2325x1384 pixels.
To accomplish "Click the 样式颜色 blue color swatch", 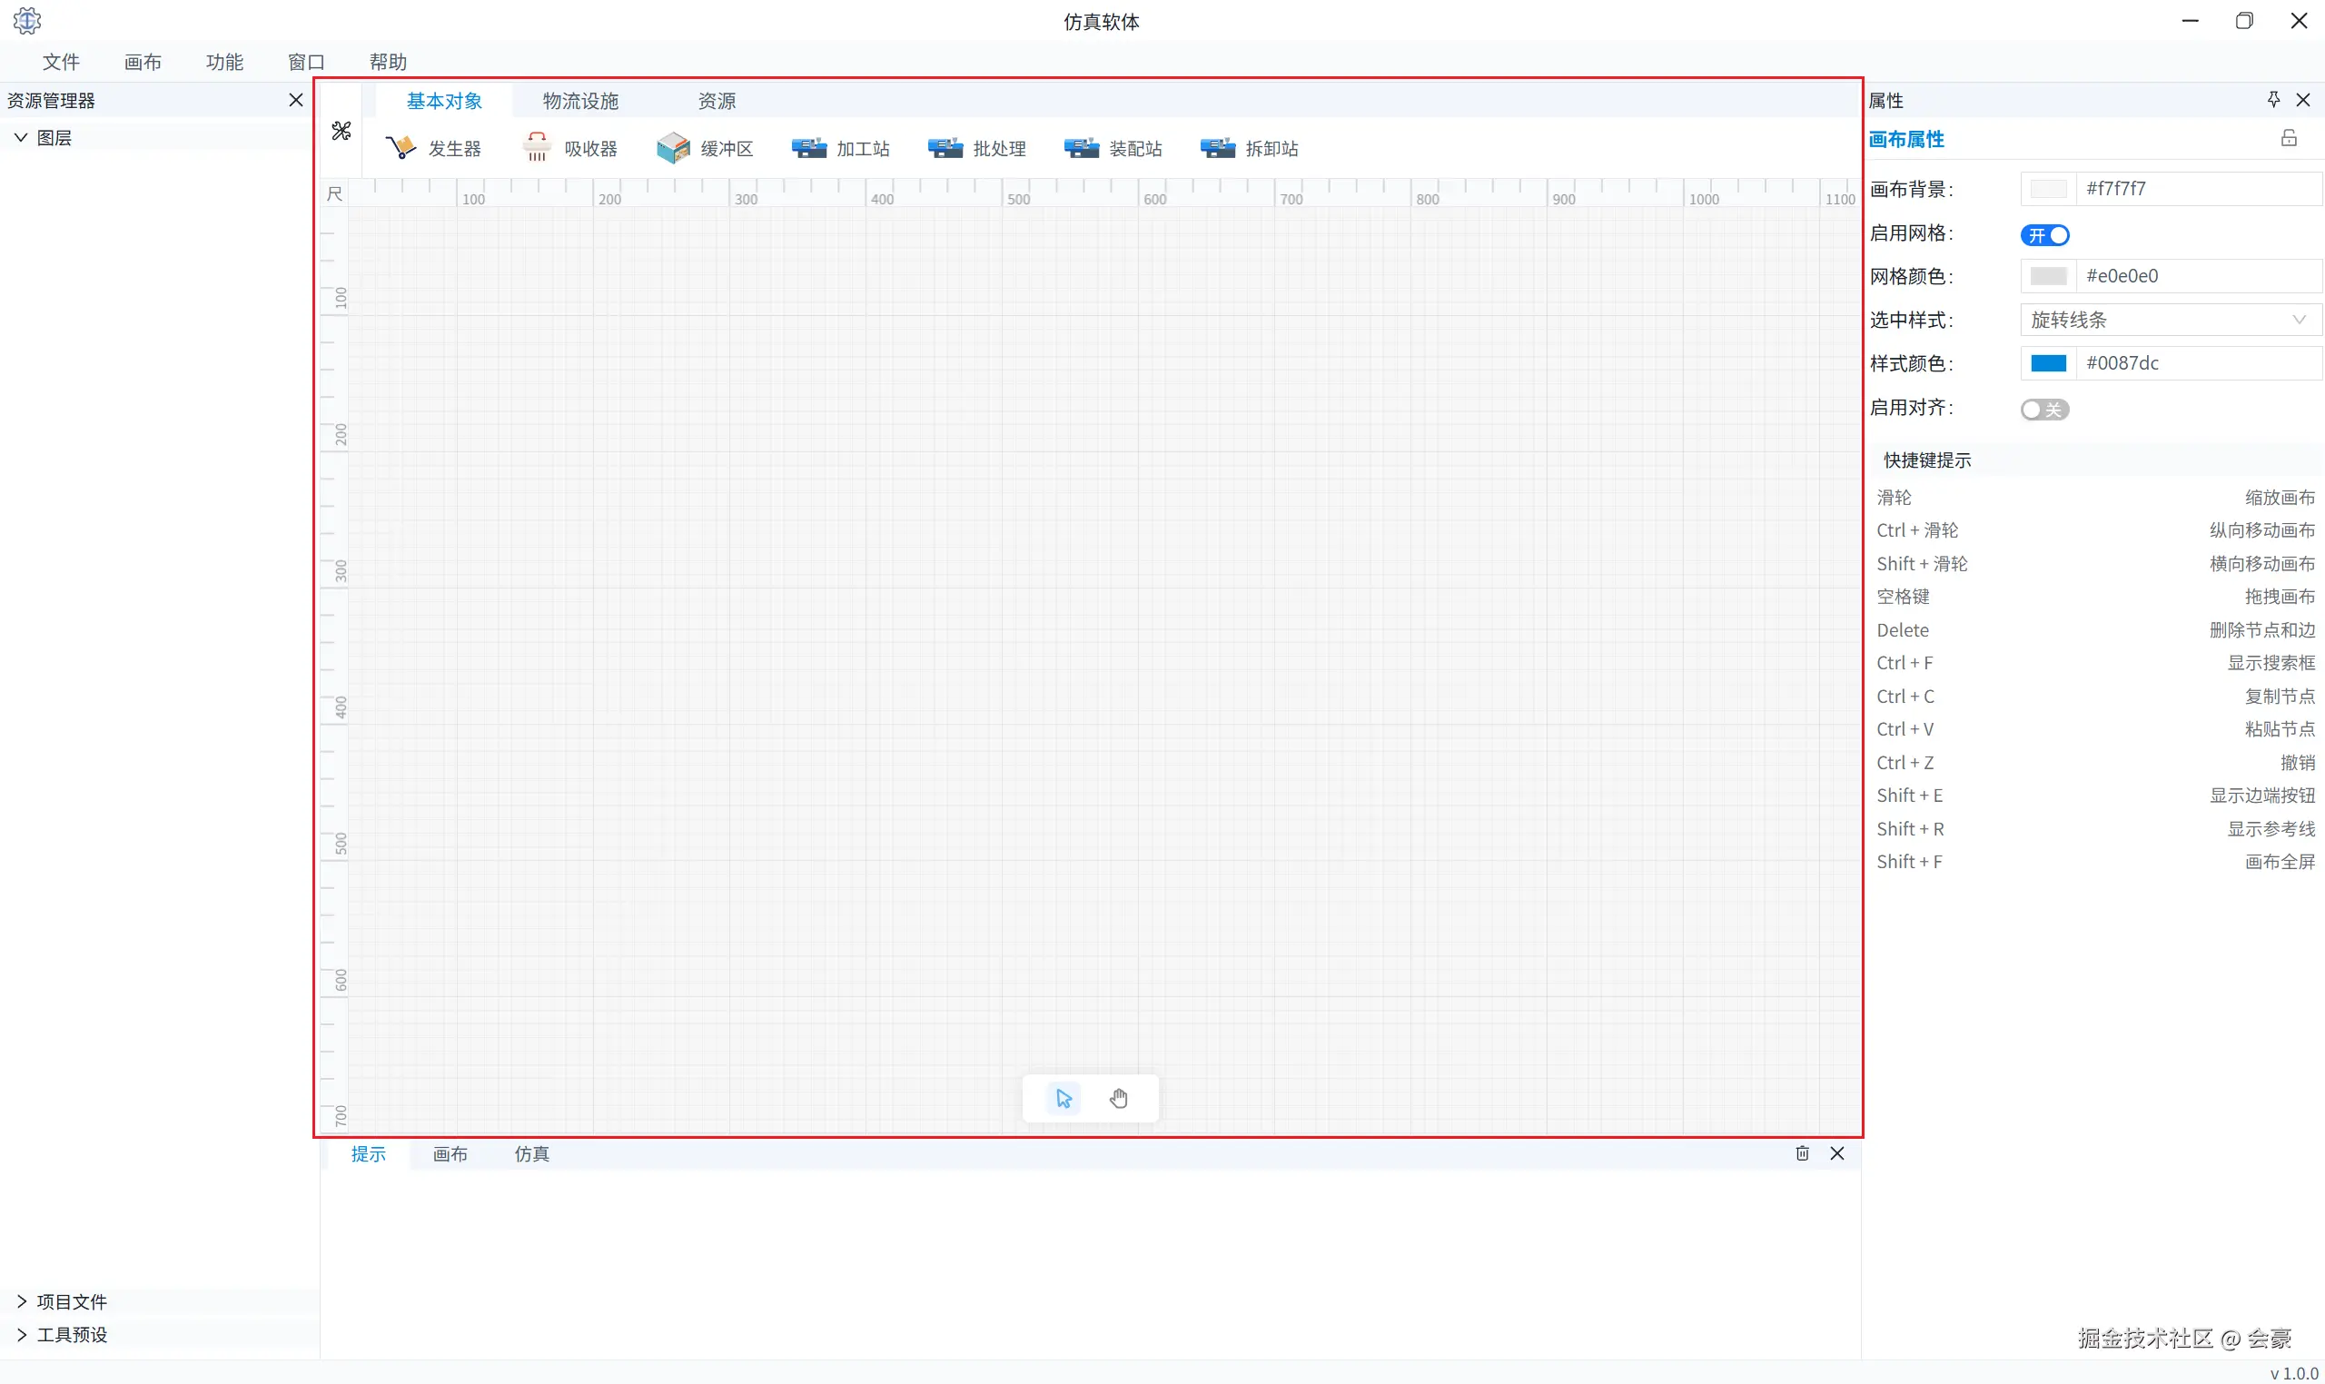I will [2048, 364].
